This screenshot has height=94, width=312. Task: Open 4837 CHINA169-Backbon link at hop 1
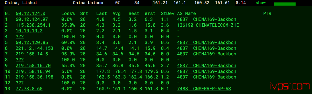tap(207, 19)
